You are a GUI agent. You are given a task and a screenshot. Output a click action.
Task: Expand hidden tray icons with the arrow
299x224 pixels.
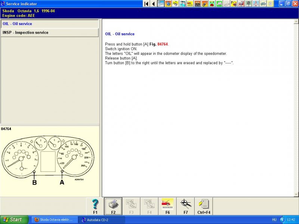click(282, 220)
